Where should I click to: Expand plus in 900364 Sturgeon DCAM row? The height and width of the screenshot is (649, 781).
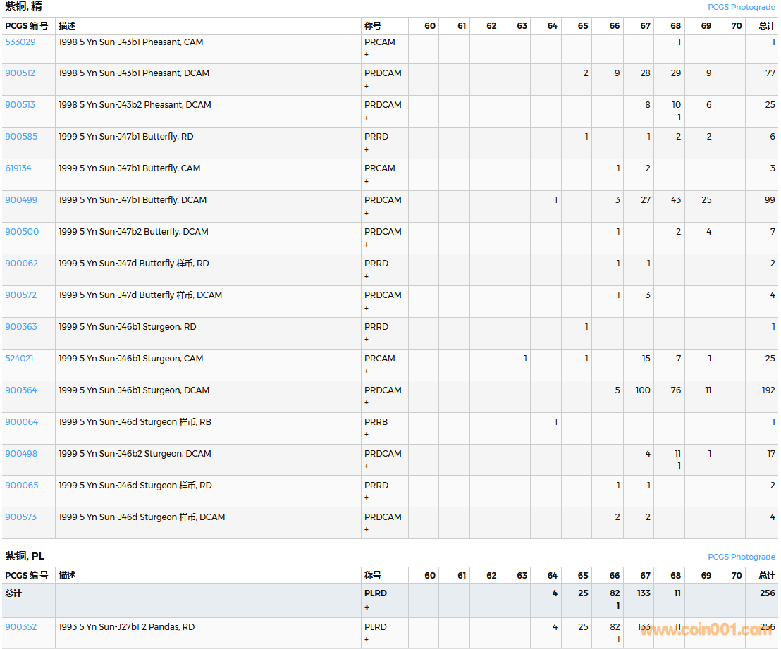367,403
